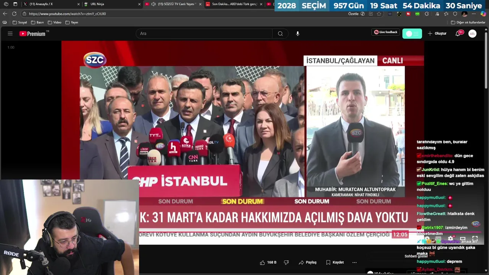Open browser essentials shield icon
Viewport: 489px width, 275px height.
[x=455, y=14]
